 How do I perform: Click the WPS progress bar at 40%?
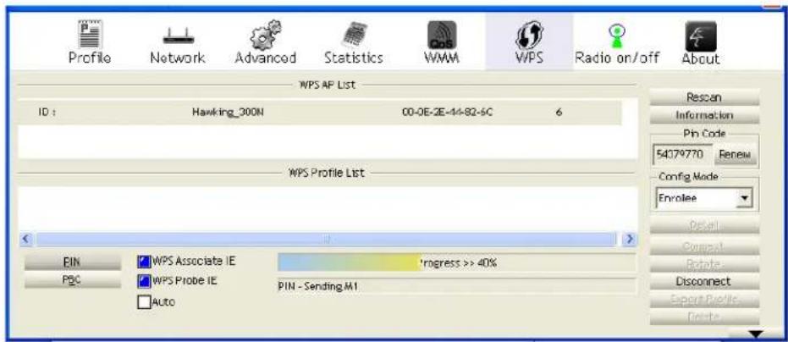pyautogui.click(x=456, y=262)
